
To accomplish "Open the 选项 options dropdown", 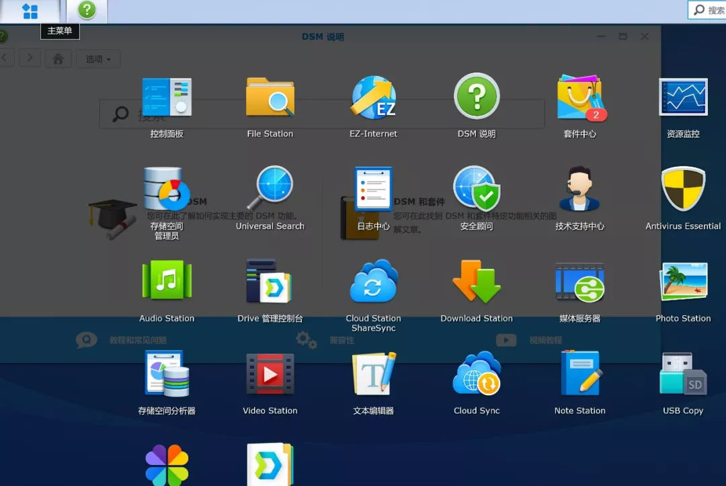I will (98, 58).
